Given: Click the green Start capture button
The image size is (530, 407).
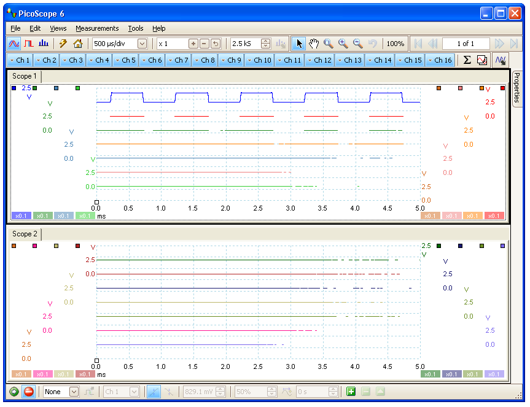Looking at the screenshot, I should (x=14, y=392).
